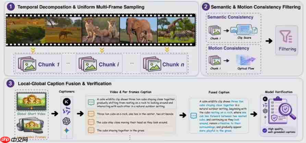The image size is (306, 143).
Task: Click the large 'Chunk i' label in section 1
Action: [109, 64]
